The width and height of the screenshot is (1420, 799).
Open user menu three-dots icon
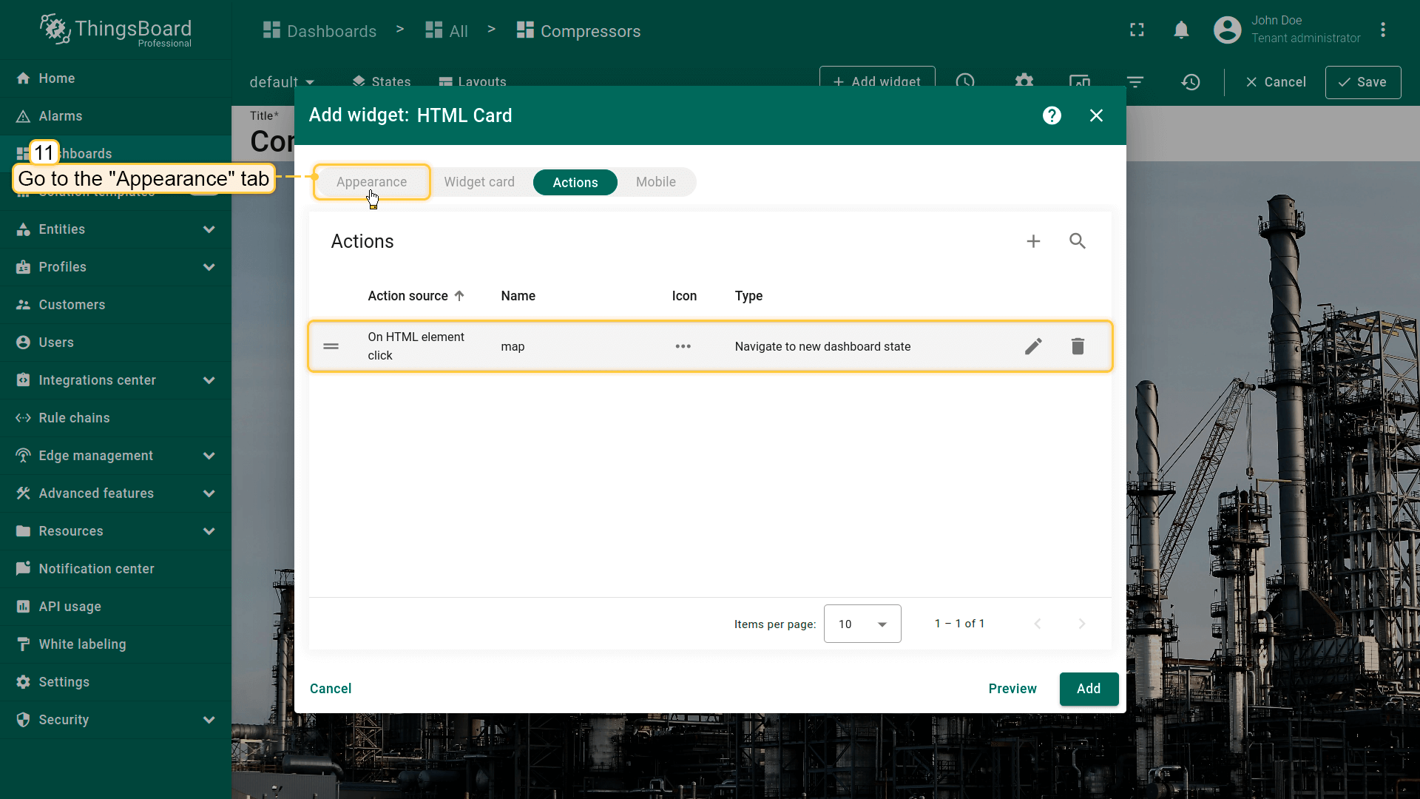click(1382, 30)
